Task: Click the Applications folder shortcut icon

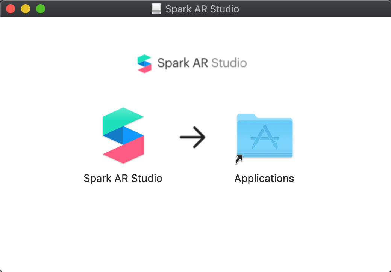Action: [x=265, y=136]
